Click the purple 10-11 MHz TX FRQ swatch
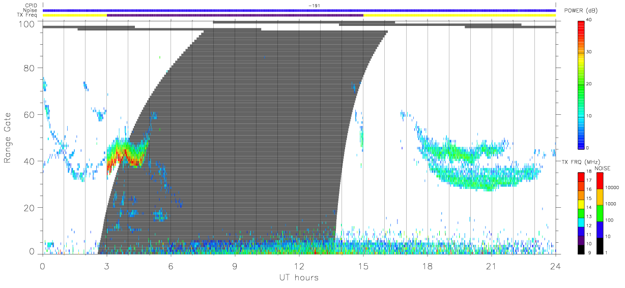Screen dimensions: 625x288 pos(581,239)
